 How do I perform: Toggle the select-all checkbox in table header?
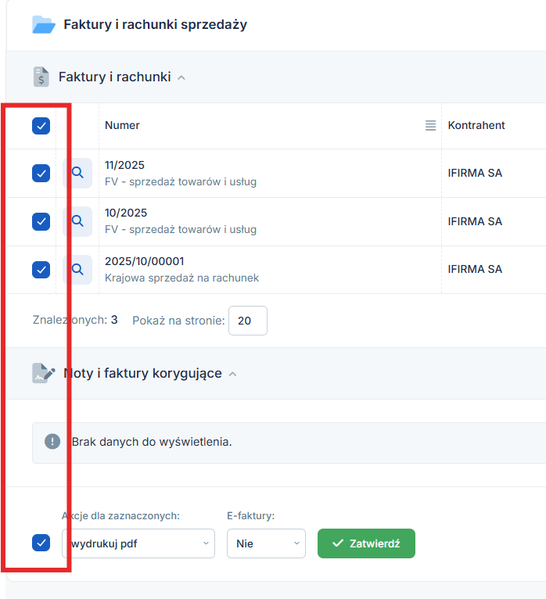point(41,125)
